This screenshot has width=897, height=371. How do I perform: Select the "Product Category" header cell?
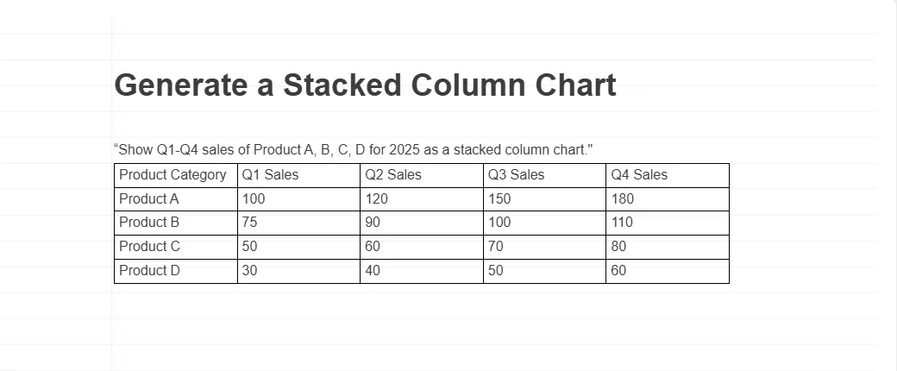[172, 175]
